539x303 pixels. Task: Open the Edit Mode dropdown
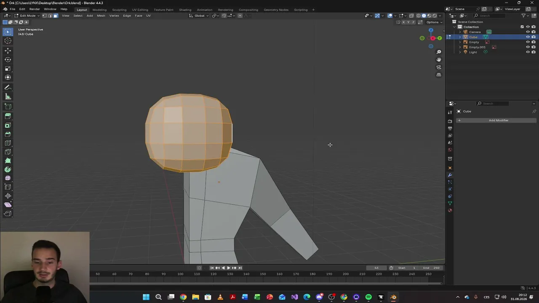click(27, 16)
